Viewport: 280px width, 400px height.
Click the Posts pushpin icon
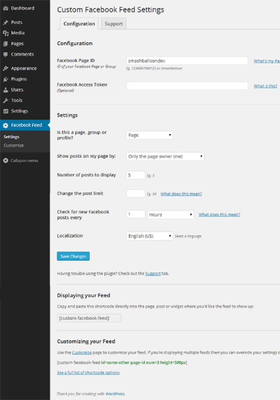[6, 22]
